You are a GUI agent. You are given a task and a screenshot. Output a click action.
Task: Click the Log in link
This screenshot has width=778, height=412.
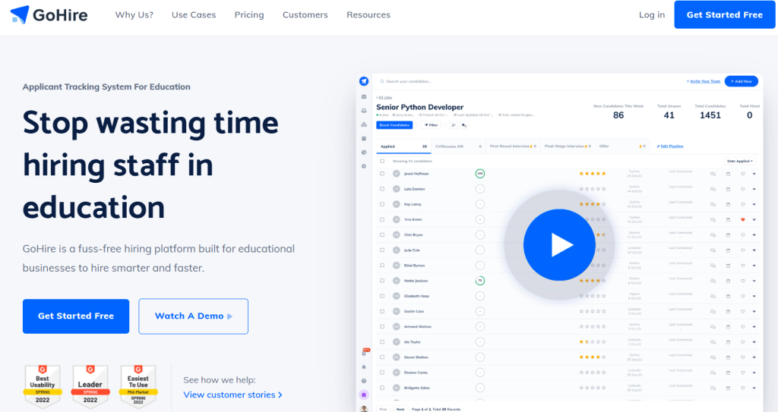pos(651,15)
